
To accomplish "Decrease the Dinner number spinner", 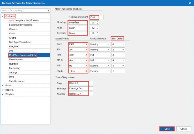I will tap(97, 34).
